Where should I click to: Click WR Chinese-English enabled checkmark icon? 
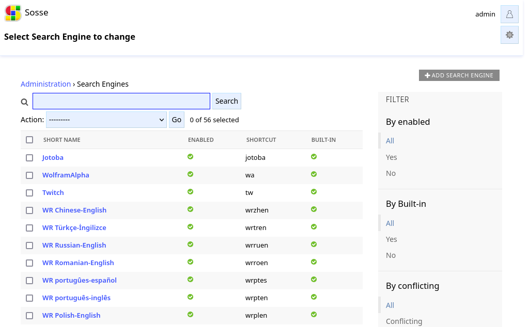tap(190, 209)
